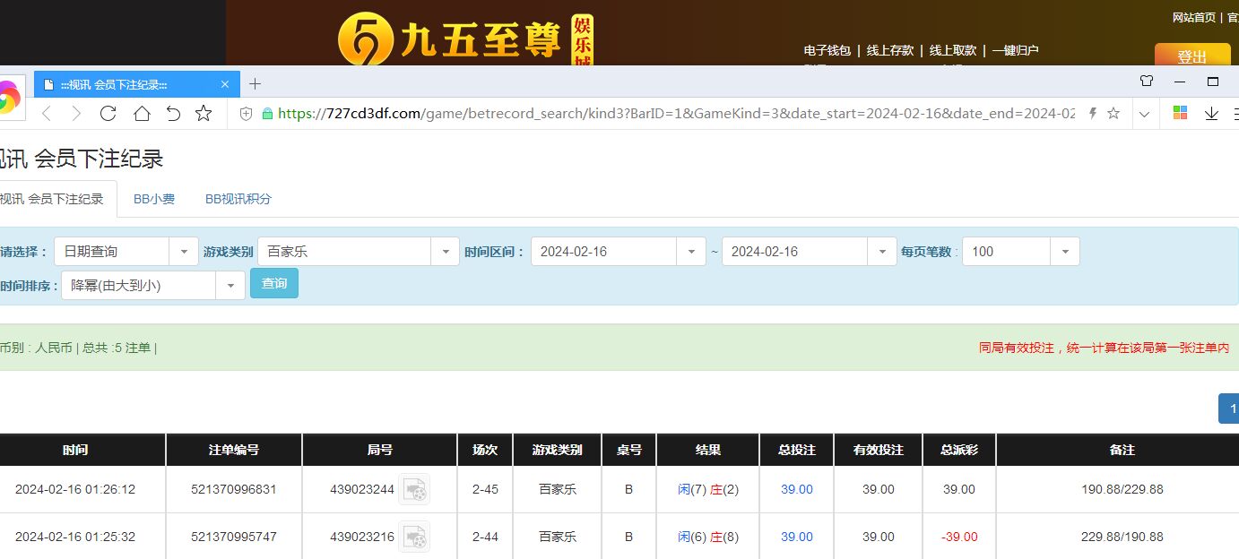Switch to the BB小费 tab
The width and height of the screenshot is (1239, 559).
click(154, 199)
